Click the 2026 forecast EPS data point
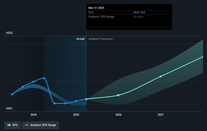The image size is (207, 131). [118, 95]
